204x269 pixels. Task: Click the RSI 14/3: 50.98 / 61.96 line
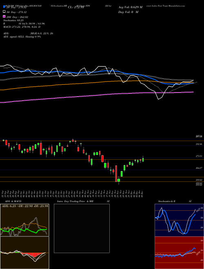[x=24, y=24]
